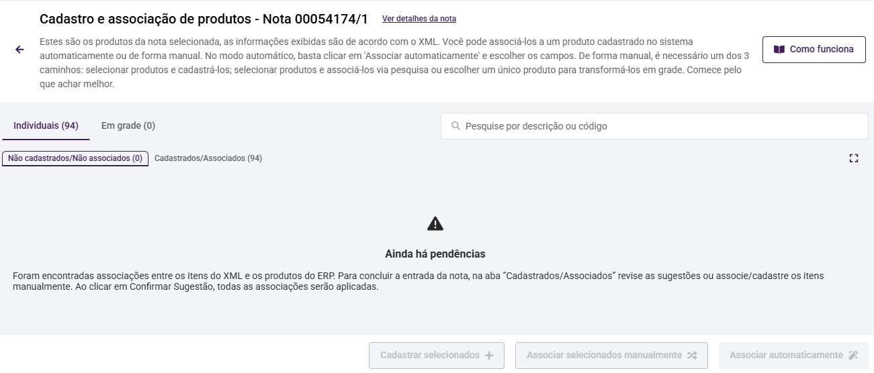Focus the description or code search field
This screenshot has height=373, width=874.
click(x=658, y=126)
